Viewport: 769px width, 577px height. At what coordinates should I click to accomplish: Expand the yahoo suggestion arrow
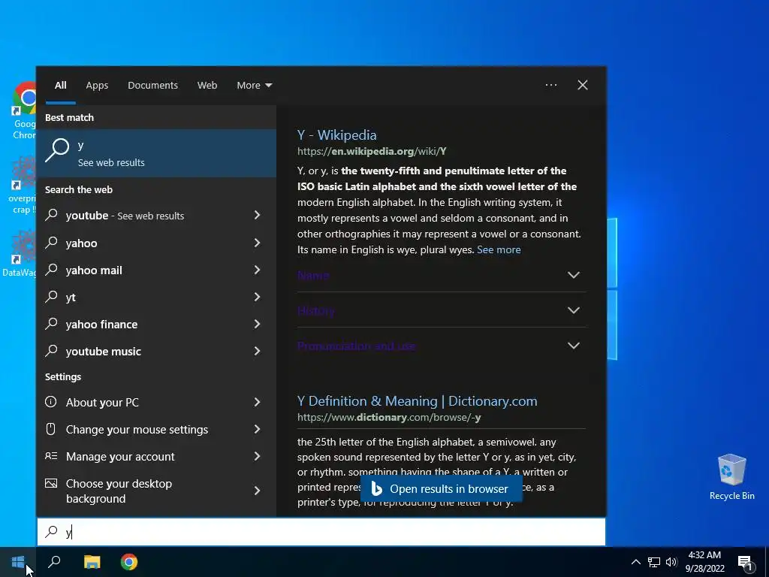(257, 243)
